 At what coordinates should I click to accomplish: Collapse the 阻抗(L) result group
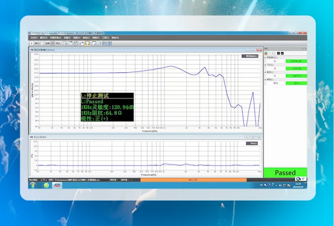click(265, 72)
